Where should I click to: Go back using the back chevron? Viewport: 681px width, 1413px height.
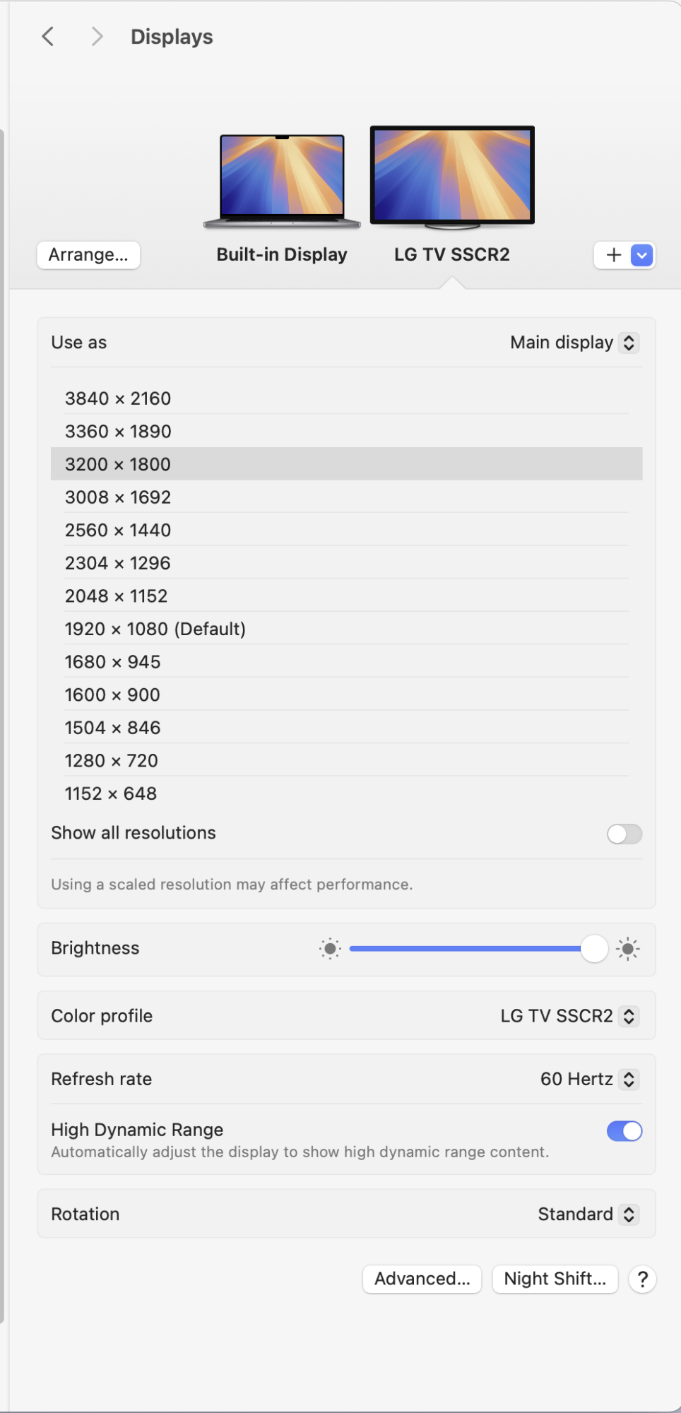click(x=48, y=37)
